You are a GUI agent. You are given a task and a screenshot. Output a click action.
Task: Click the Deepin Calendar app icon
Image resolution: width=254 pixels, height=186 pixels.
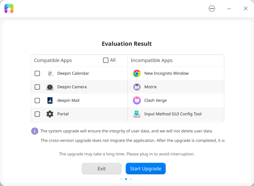click(50, 73)
